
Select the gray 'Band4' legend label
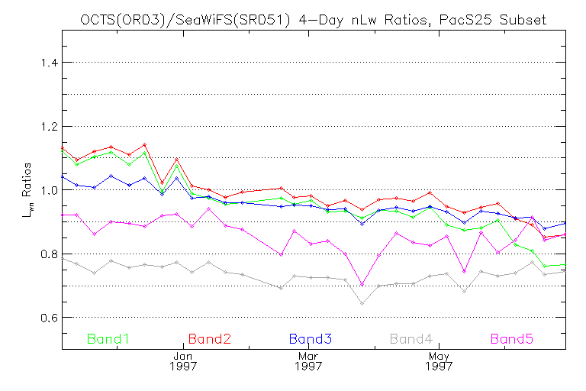click(x=411, y=339)
